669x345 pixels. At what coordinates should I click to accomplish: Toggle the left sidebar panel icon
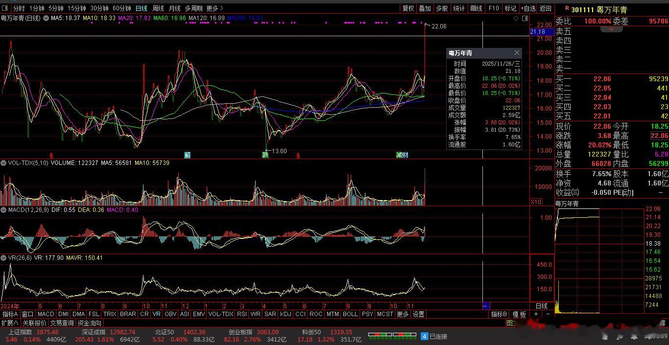click(5, 8)
